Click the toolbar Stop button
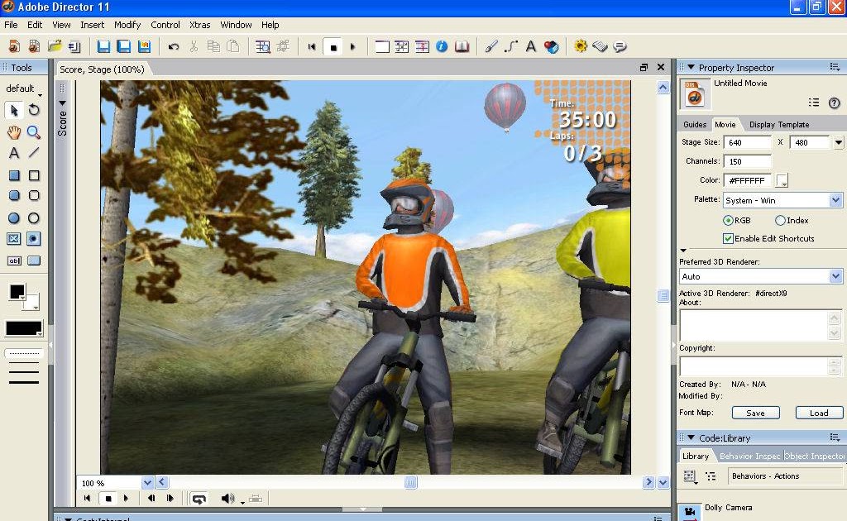This screenshot has height=521, width=847. pos(333,47)
